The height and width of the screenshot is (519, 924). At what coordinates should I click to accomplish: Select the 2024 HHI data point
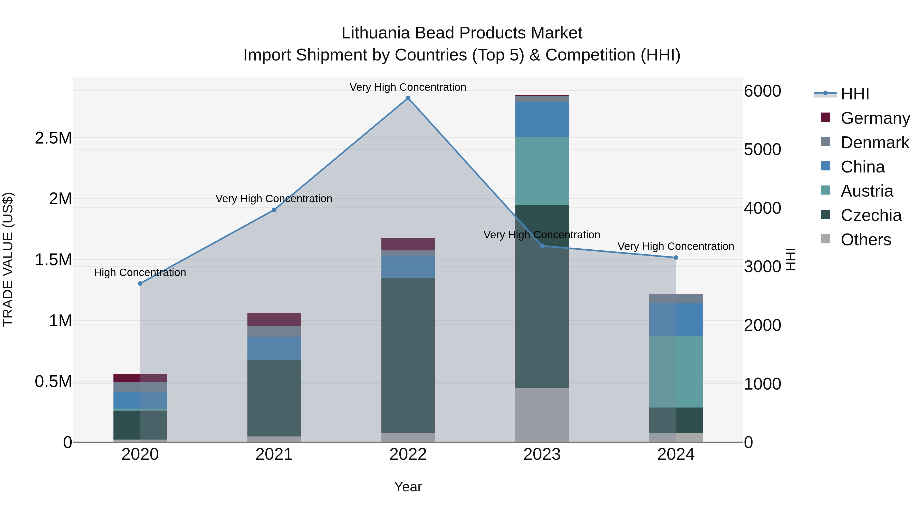pos(676,258)
